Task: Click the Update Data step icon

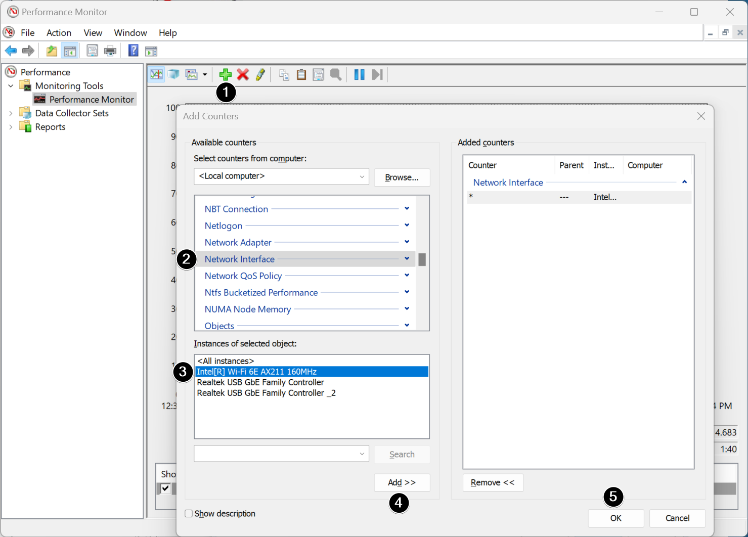Action: coord(377,75)
